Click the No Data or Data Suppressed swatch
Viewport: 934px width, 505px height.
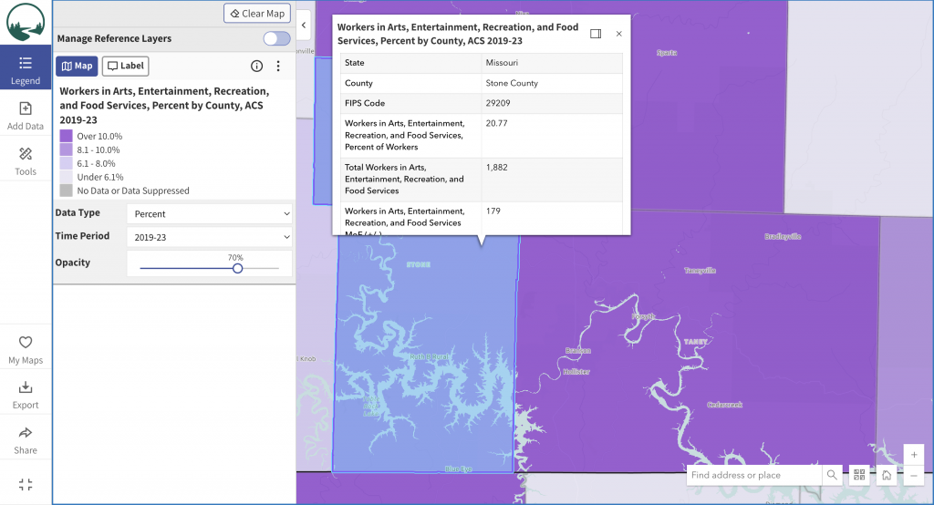[66, 191]
